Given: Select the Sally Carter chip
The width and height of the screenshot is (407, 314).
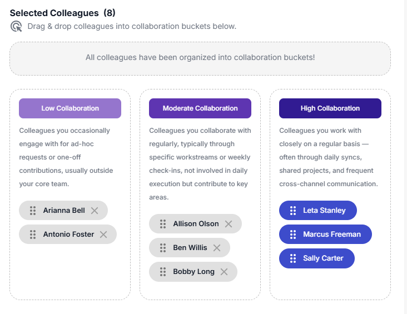Looking at the screenshot, I should [323, 258].
